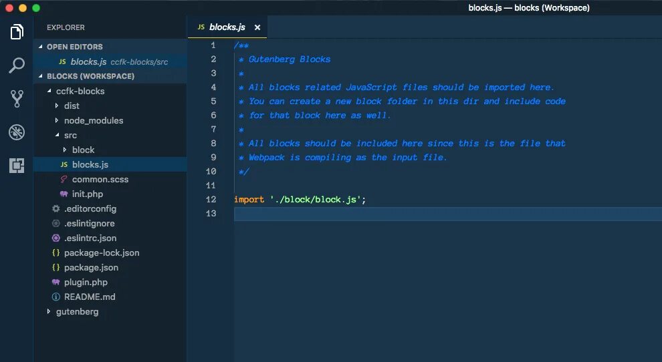Open blocks.js in the src folder
The height and width of the screenshot is (362, 662).
110,164
